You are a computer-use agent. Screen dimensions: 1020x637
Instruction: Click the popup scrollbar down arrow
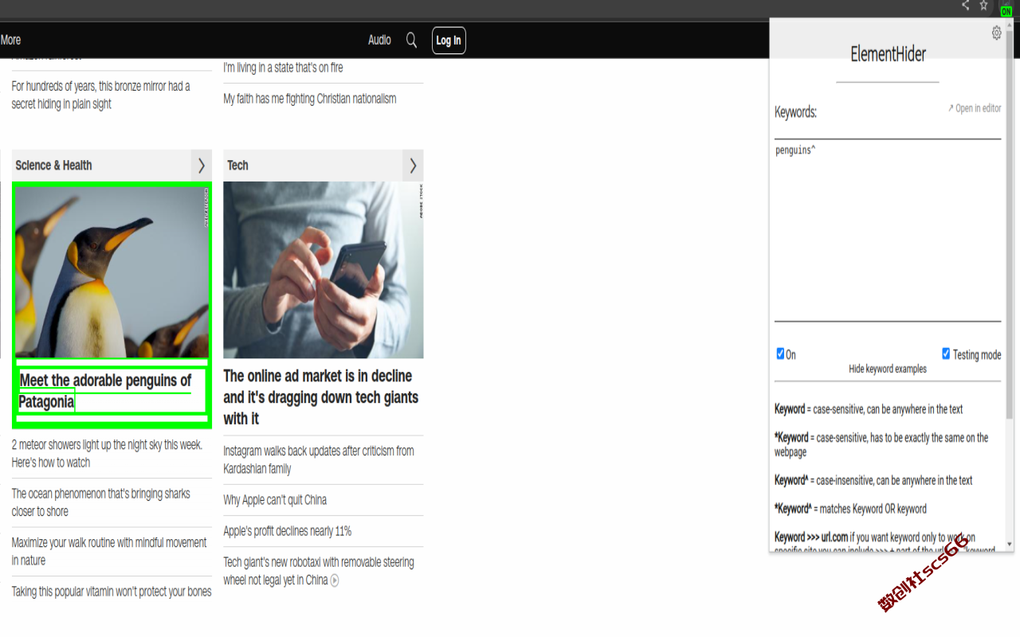1010,545
